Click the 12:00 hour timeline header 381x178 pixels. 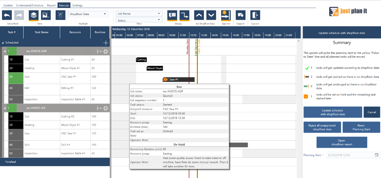(x=194, y=35)
